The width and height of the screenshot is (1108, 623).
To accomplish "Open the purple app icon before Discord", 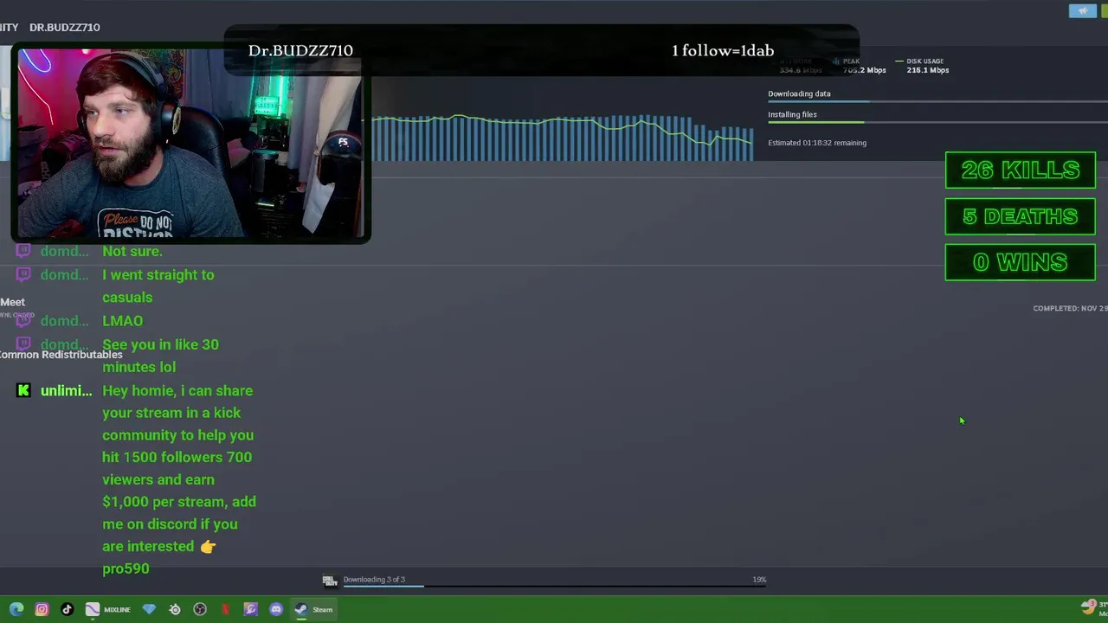I will (x=250, y=609).
